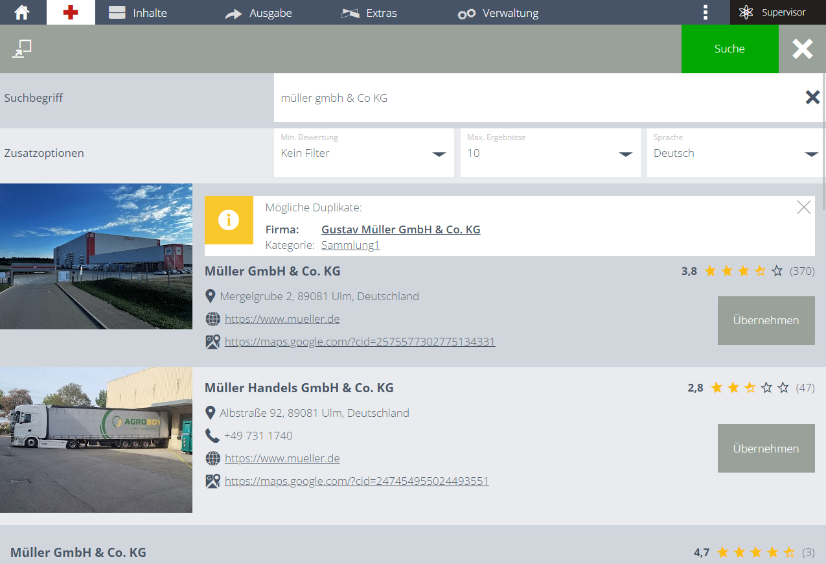Image resolution: width=826 pixels, height=564 pixels.
Task: Start search with the green Suche button
Action: tap(729, 49)
